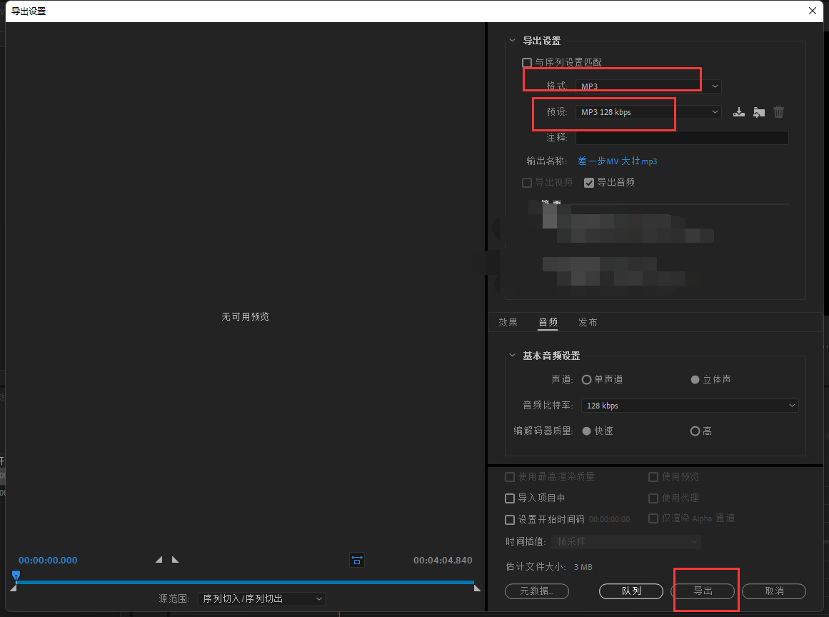
Task: Click the set out point marker icon
Action: coord(176,560)
